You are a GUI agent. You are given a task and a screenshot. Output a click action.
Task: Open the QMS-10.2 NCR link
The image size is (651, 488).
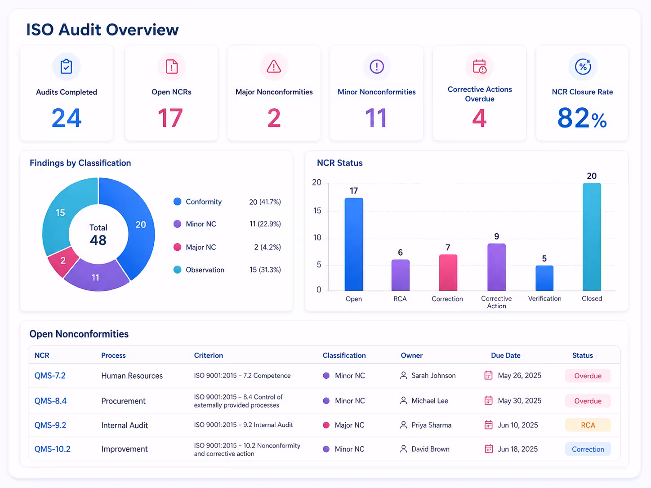pos(53,449)
